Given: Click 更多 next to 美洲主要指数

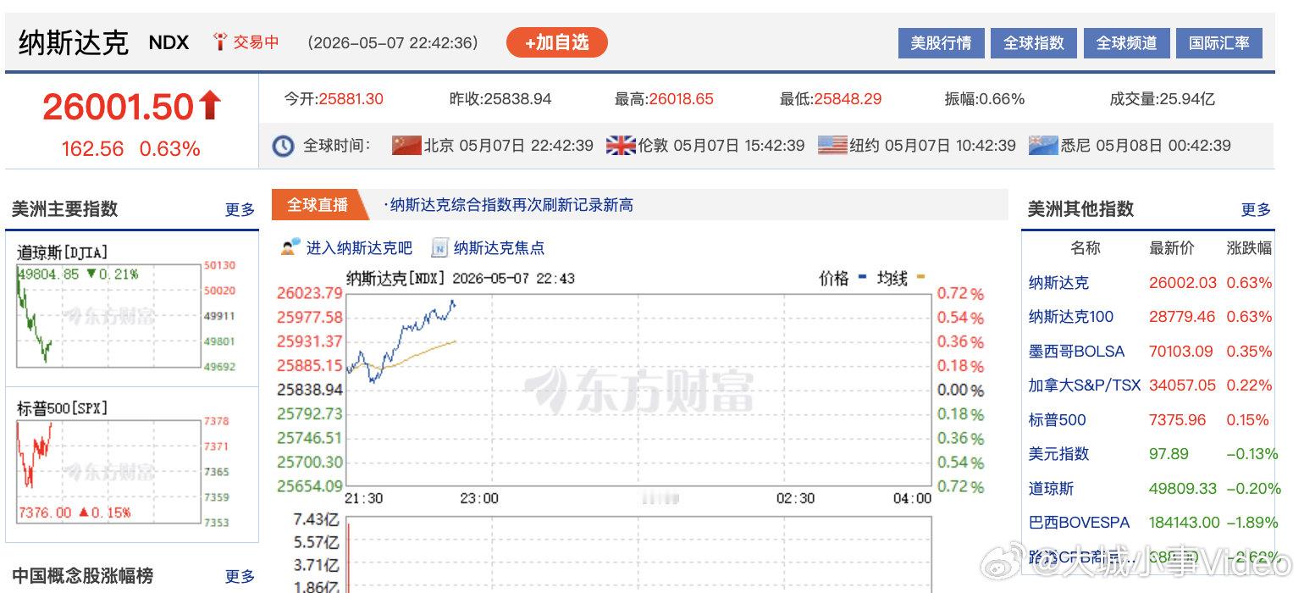Looking at the screenshot, I should click(x=240, y=209).
